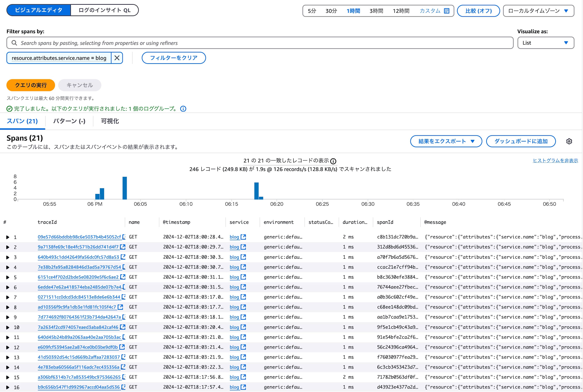Open external link icon after trace 6151ce4f702d2bde5e08209e5f6c6ae2
This screenshot has height=392, width=583.
pyautogui.click(x=123, y=277)
